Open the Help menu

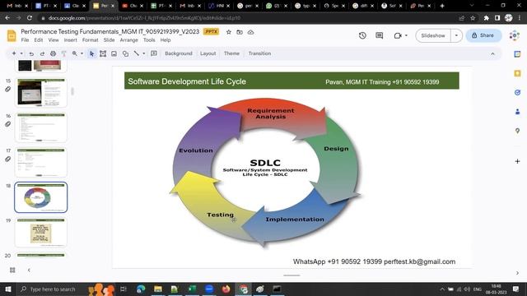click(166, 40)
